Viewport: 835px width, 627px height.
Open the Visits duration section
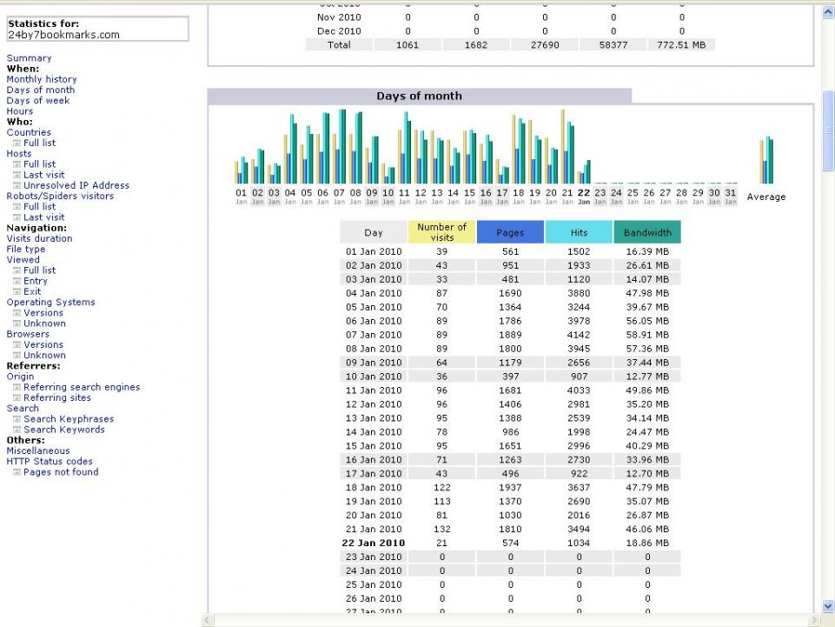coord(39,238)
